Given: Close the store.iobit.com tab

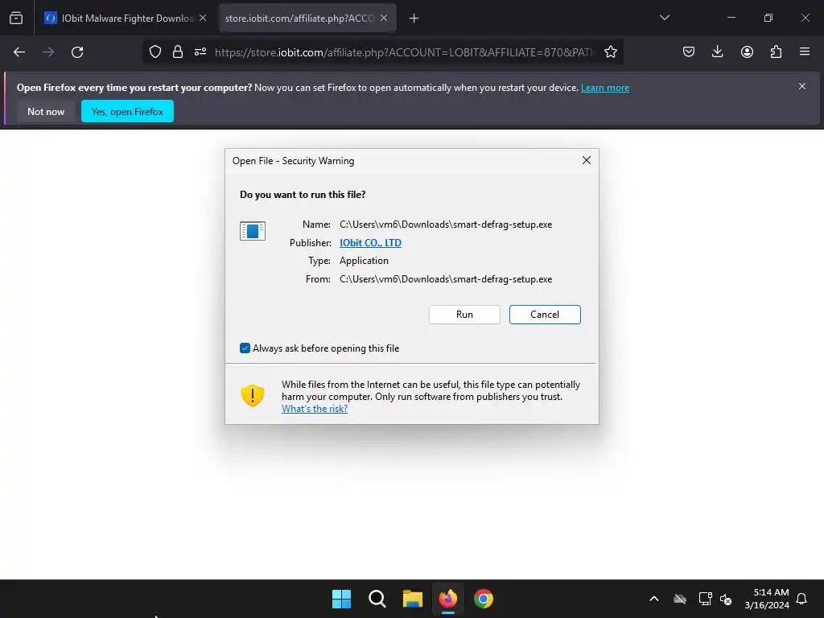Looking at the screenshot, I should [x=384, y=18].
